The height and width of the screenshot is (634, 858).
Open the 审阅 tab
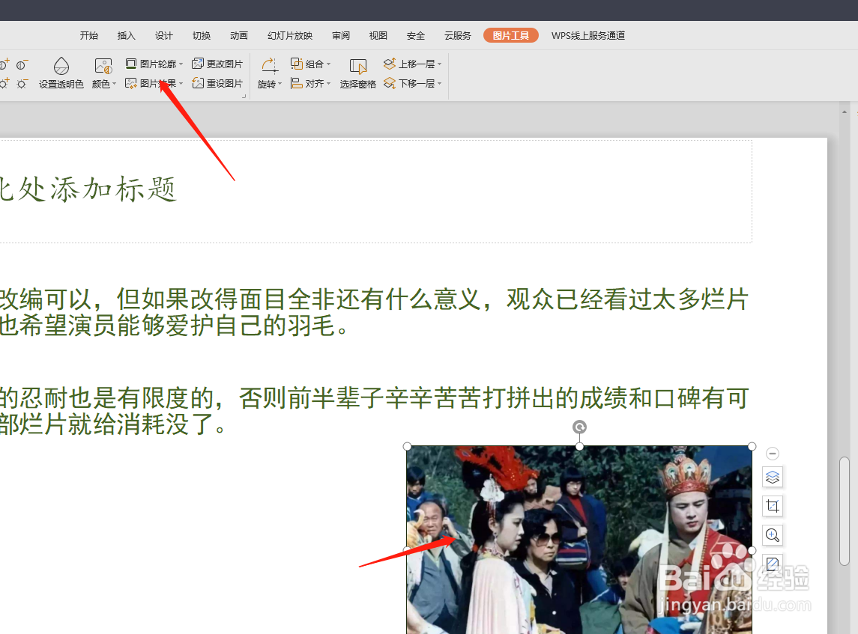click(340, 35)
